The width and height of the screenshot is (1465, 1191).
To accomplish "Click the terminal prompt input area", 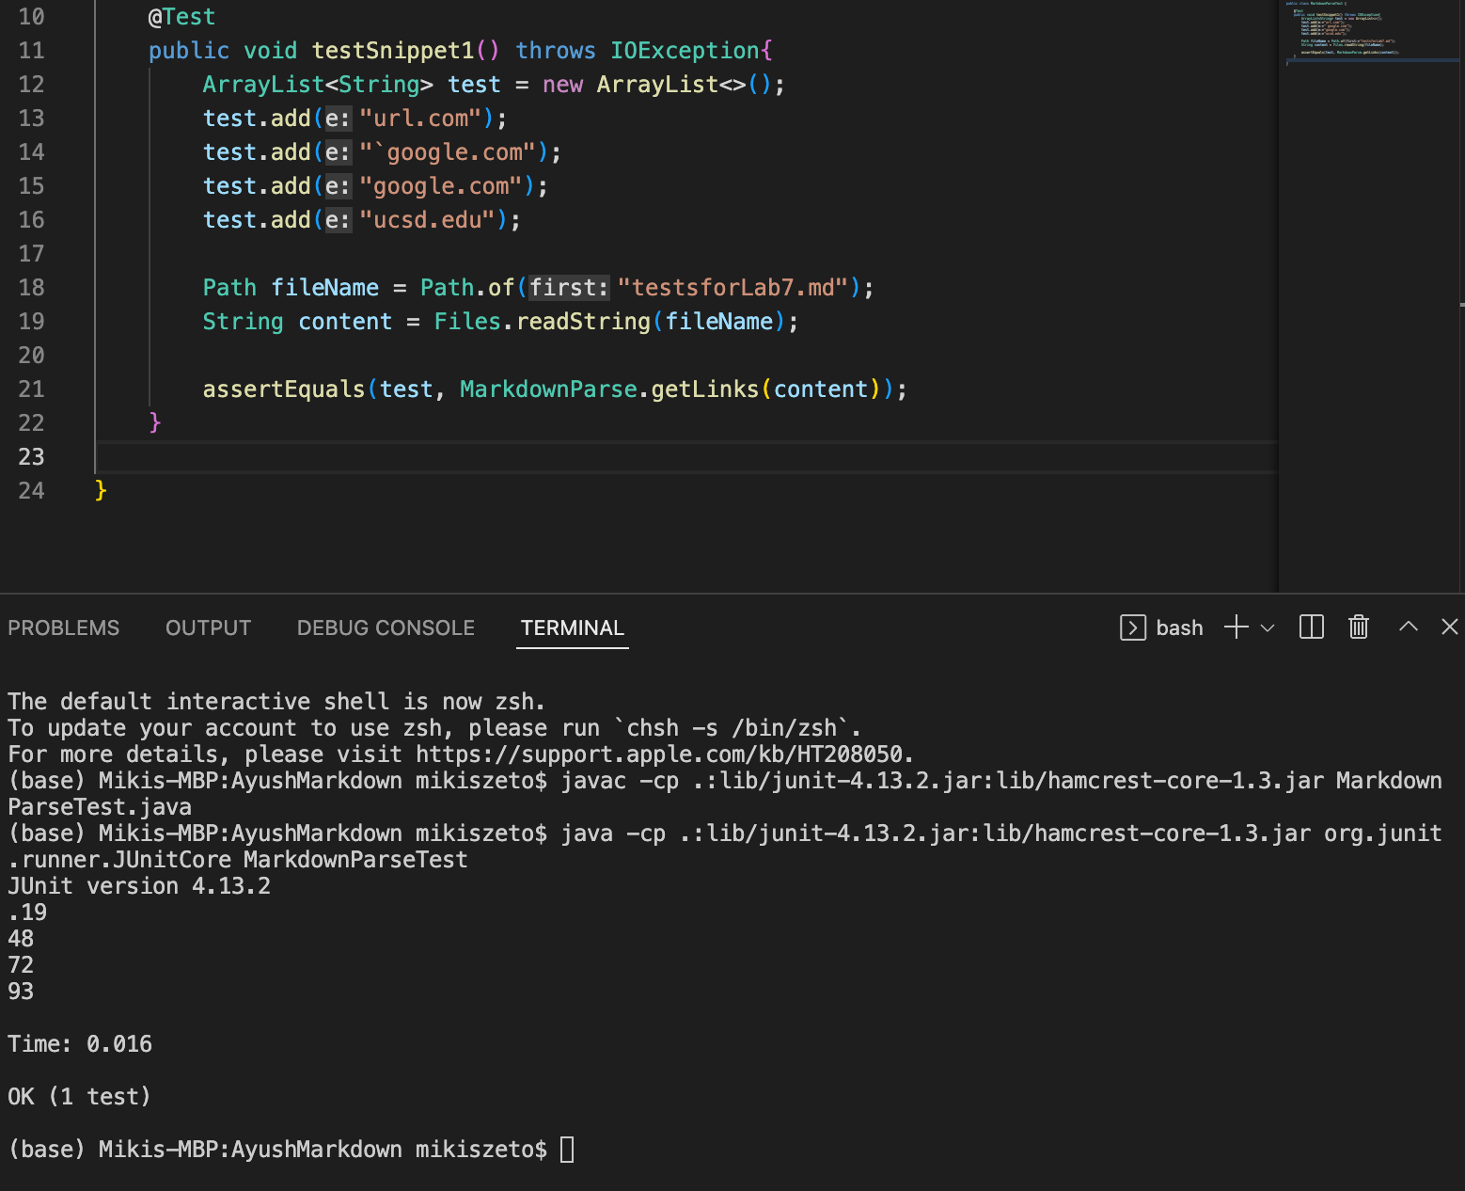I will [567, 1150].
